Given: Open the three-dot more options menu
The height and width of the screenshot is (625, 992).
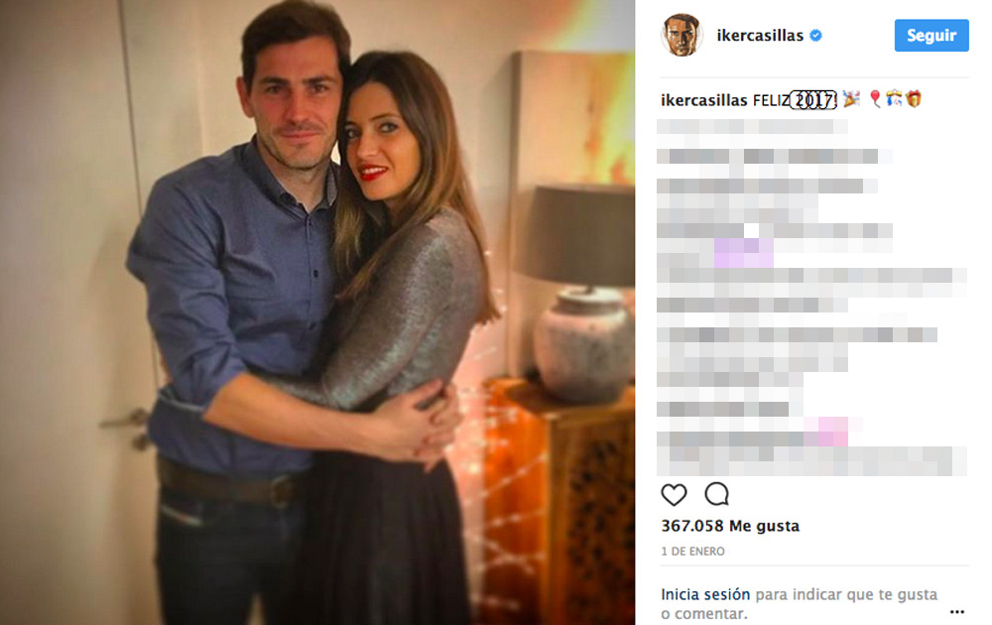Looking at the screenshot, I should (x=956, y=612).
